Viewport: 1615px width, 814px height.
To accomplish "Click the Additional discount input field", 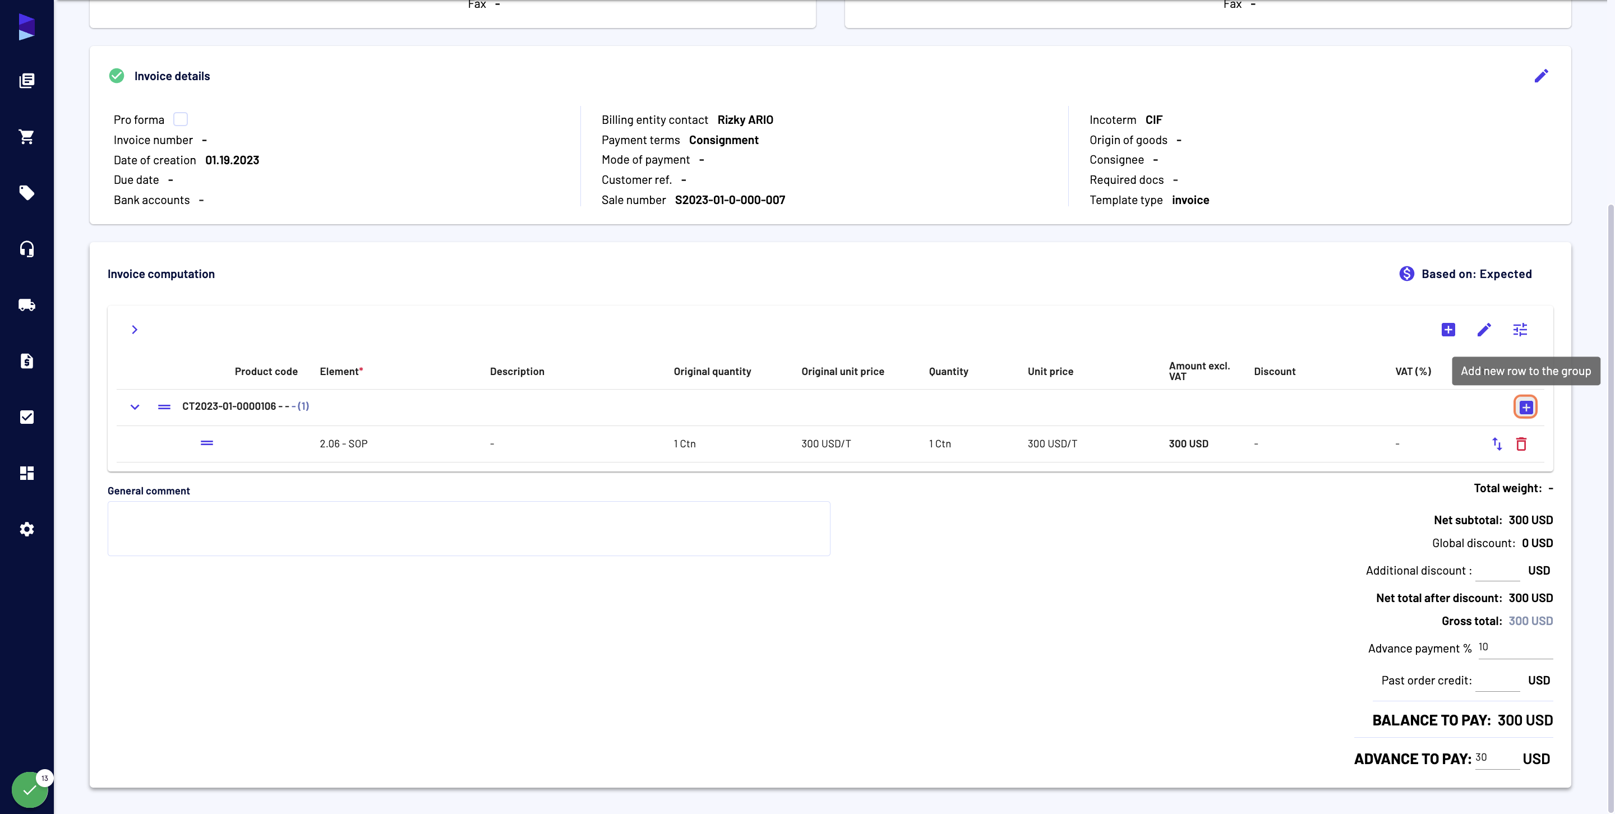I will click(x=1498, y=571).
